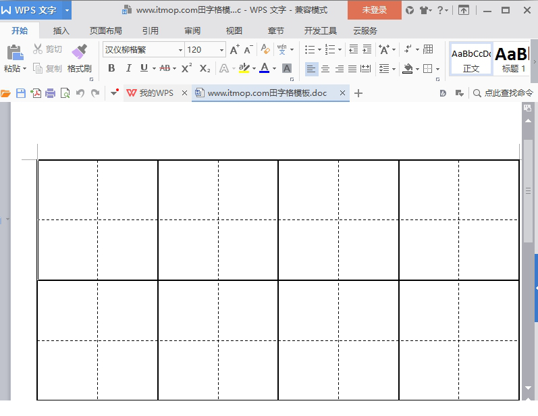Open the folder icon in quick toolbar
538x416 pixels.
(x=5, y=93)
